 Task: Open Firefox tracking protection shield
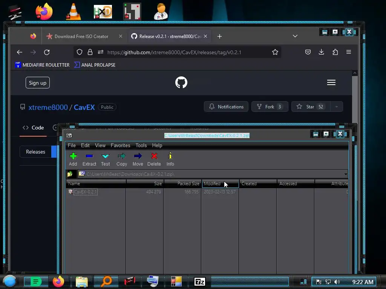(79, 52)
